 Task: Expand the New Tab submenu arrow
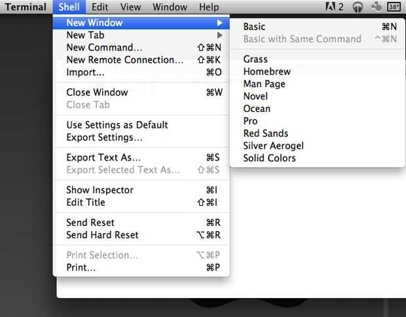coord(219,35)
